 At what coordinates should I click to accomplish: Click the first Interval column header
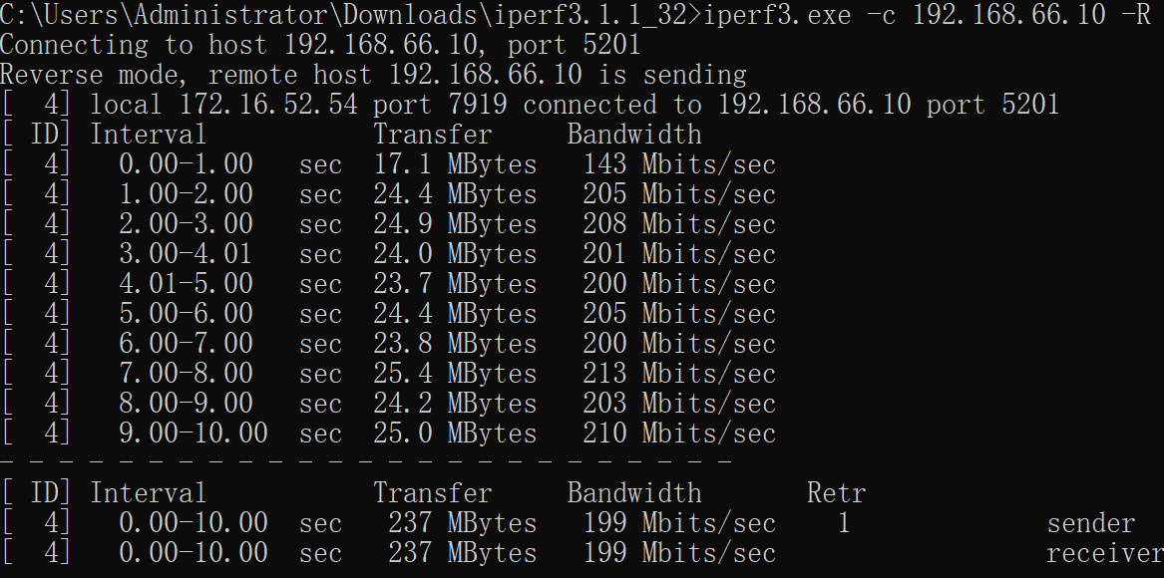[x=148, y=135]
